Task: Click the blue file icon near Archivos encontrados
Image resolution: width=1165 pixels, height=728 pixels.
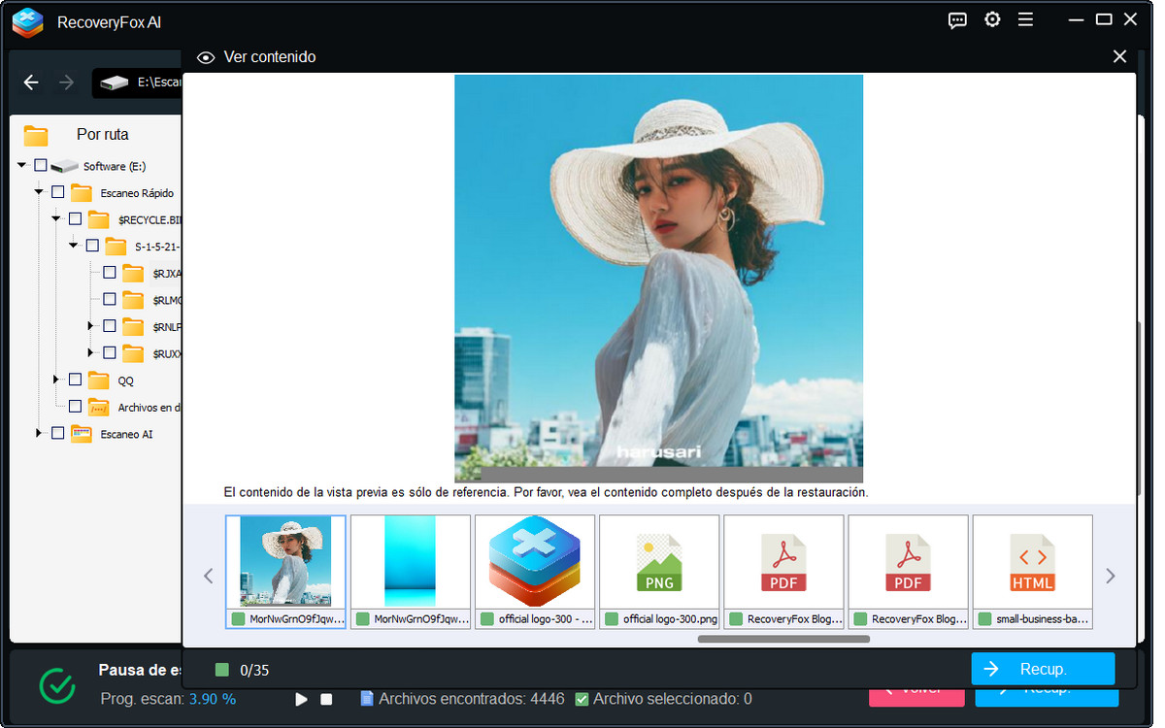Action: 367,699
